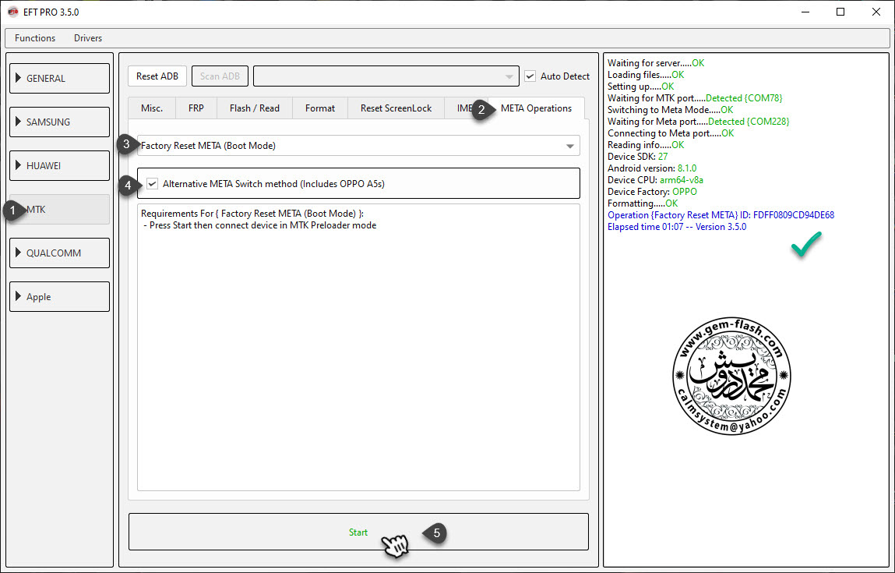Switch to the Flash / Read tab
The width and height of the screenshot is (895, 573).
coord(255,108)
